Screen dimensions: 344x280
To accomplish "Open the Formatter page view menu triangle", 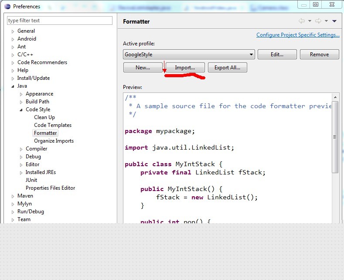I will 334,21.
